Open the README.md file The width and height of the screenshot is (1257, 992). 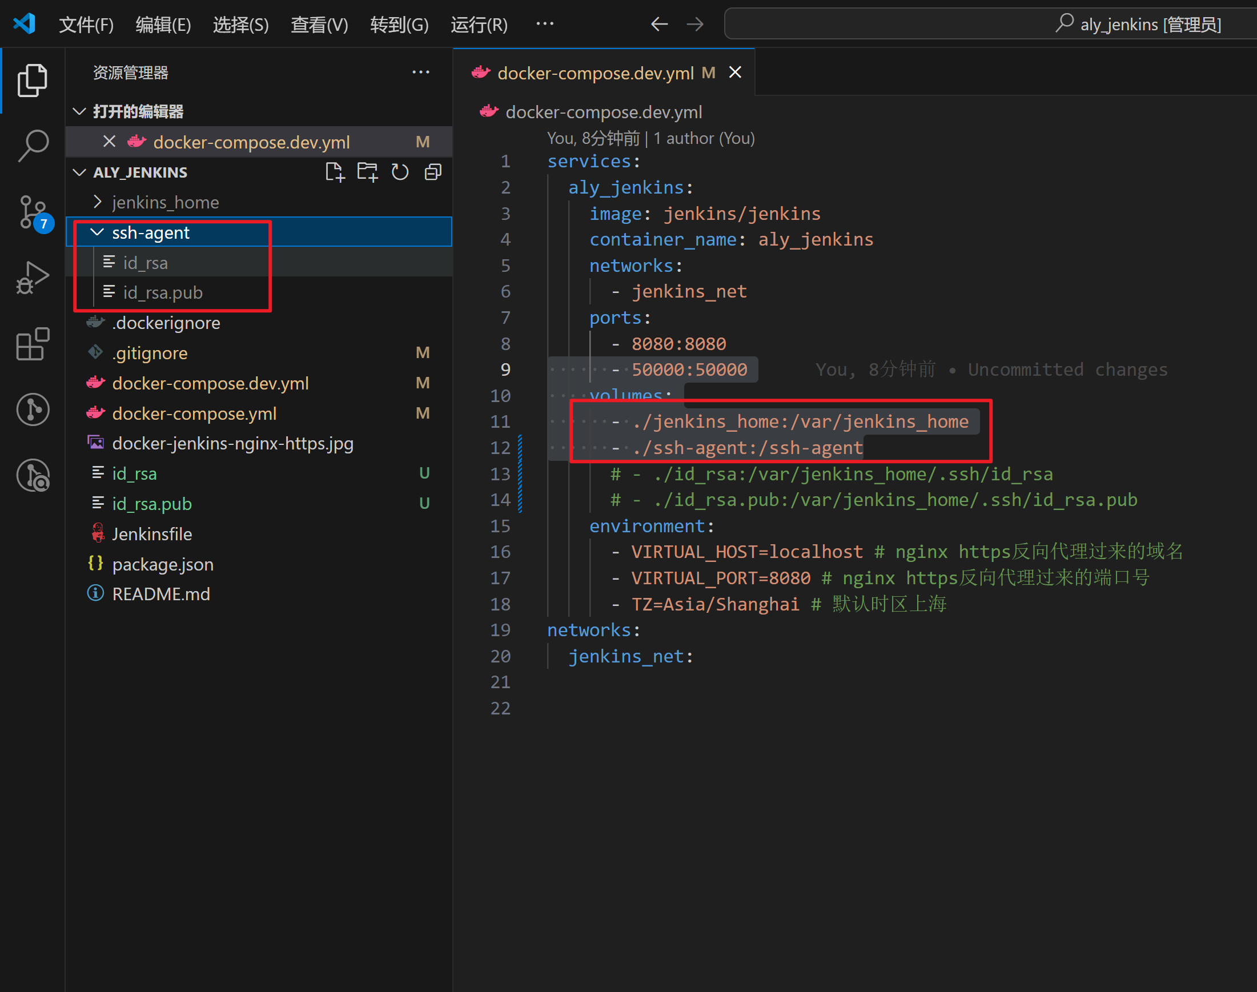(259, 594)
